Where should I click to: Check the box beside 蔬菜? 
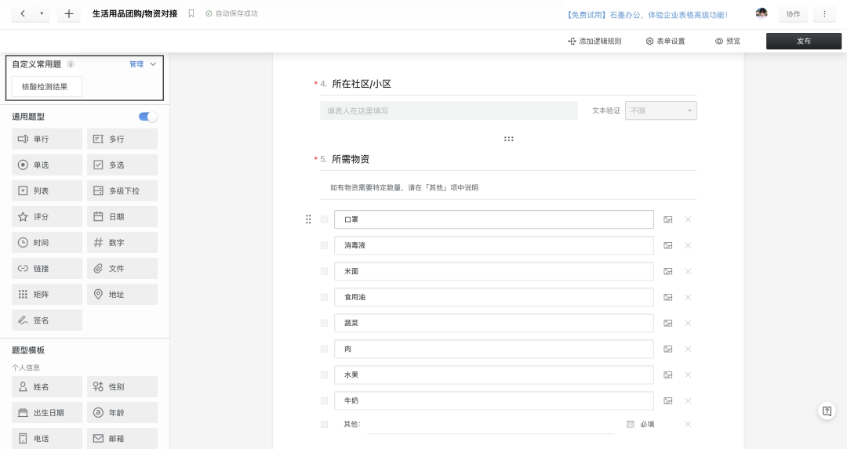coord(324,324)
